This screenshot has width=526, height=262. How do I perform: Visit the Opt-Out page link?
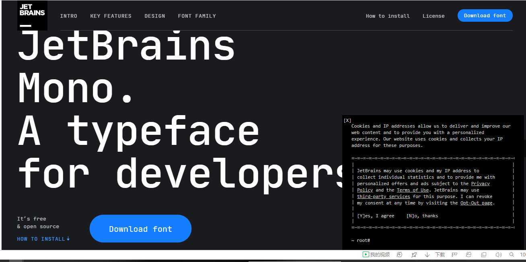(477, 203)
